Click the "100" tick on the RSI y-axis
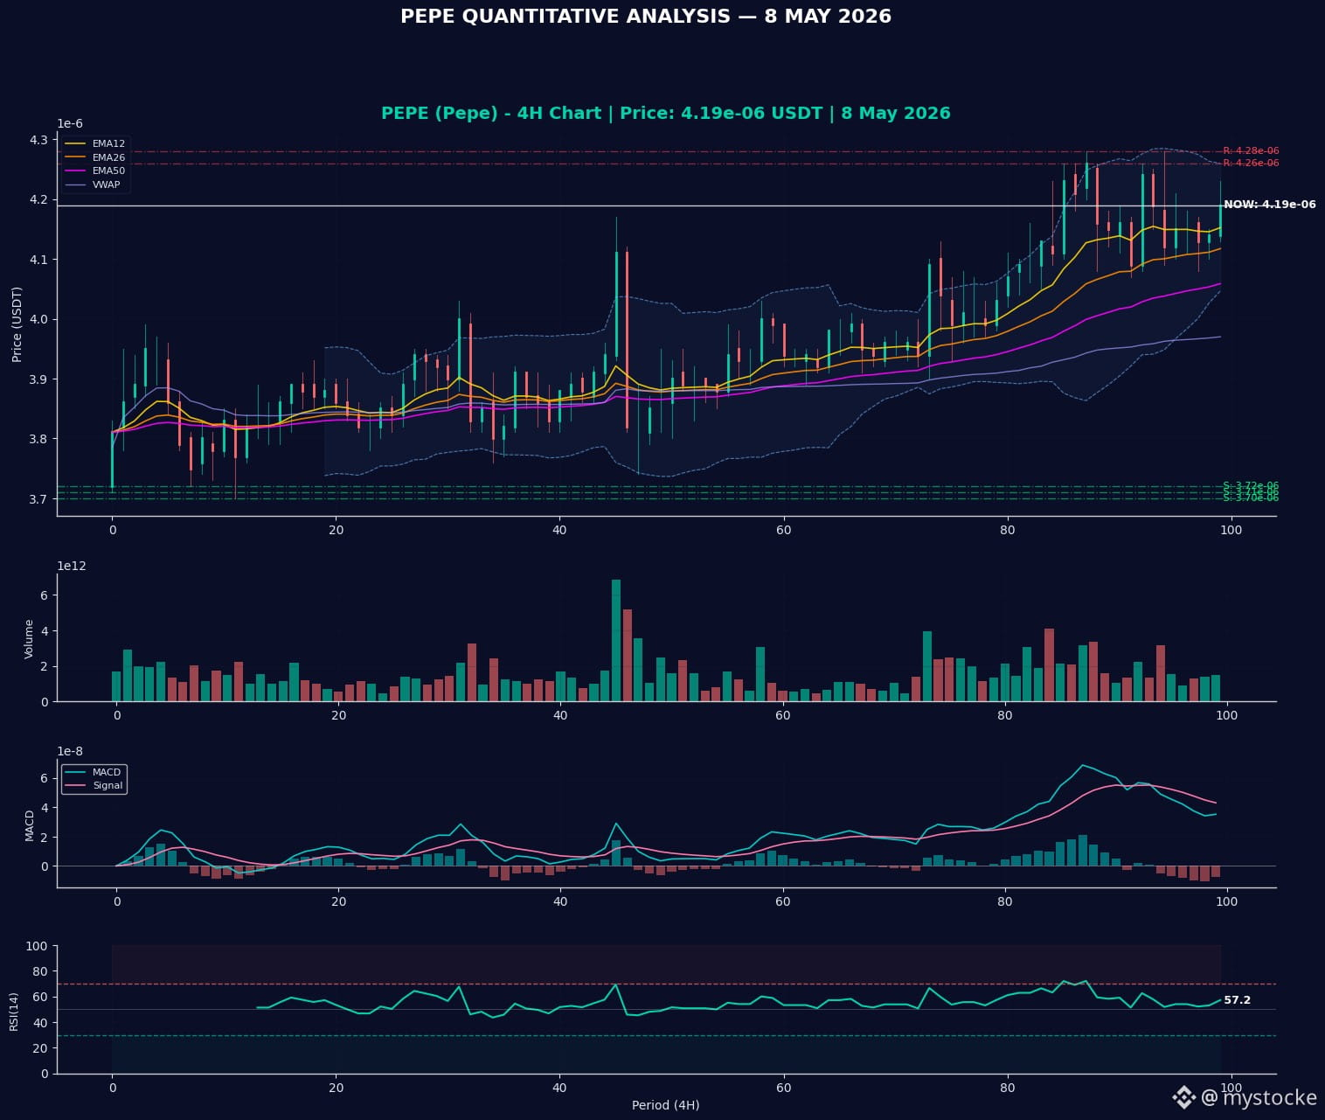 click(37, 946)
